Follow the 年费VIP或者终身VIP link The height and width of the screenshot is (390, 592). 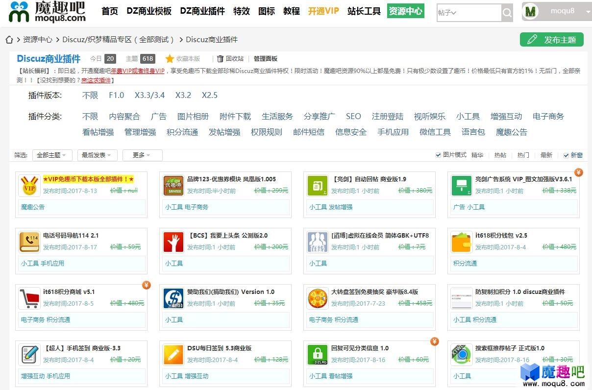(x=137, y=71)
